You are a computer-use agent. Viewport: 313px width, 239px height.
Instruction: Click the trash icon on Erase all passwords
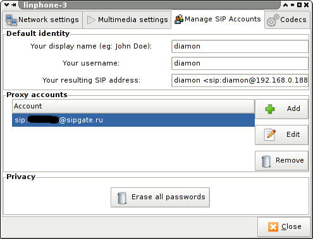[122, 198]
